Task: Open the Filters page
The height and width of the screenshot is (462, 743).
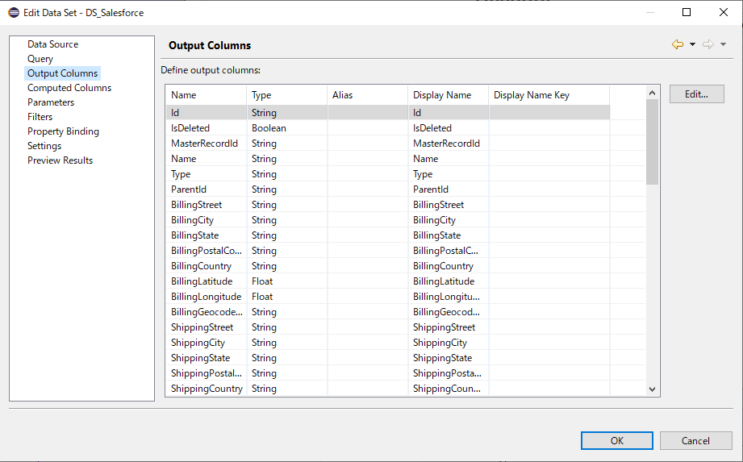Action: (40, 117)
